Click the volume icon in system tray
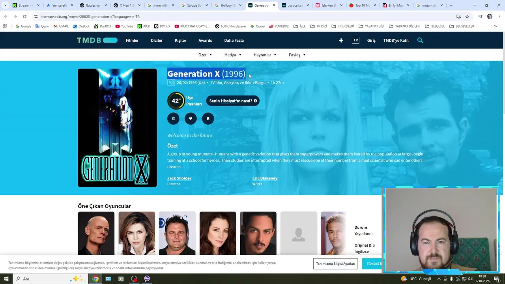505x284 pixels. 470,279
